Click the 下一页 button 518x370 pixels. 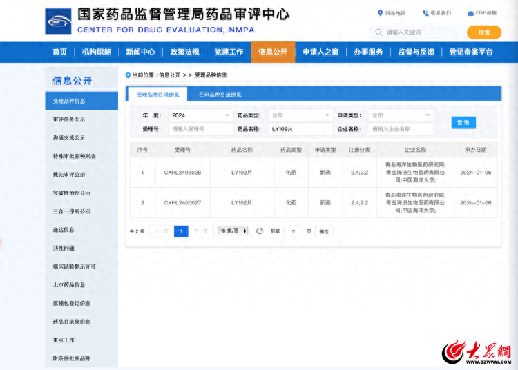[x=201, y=231]
